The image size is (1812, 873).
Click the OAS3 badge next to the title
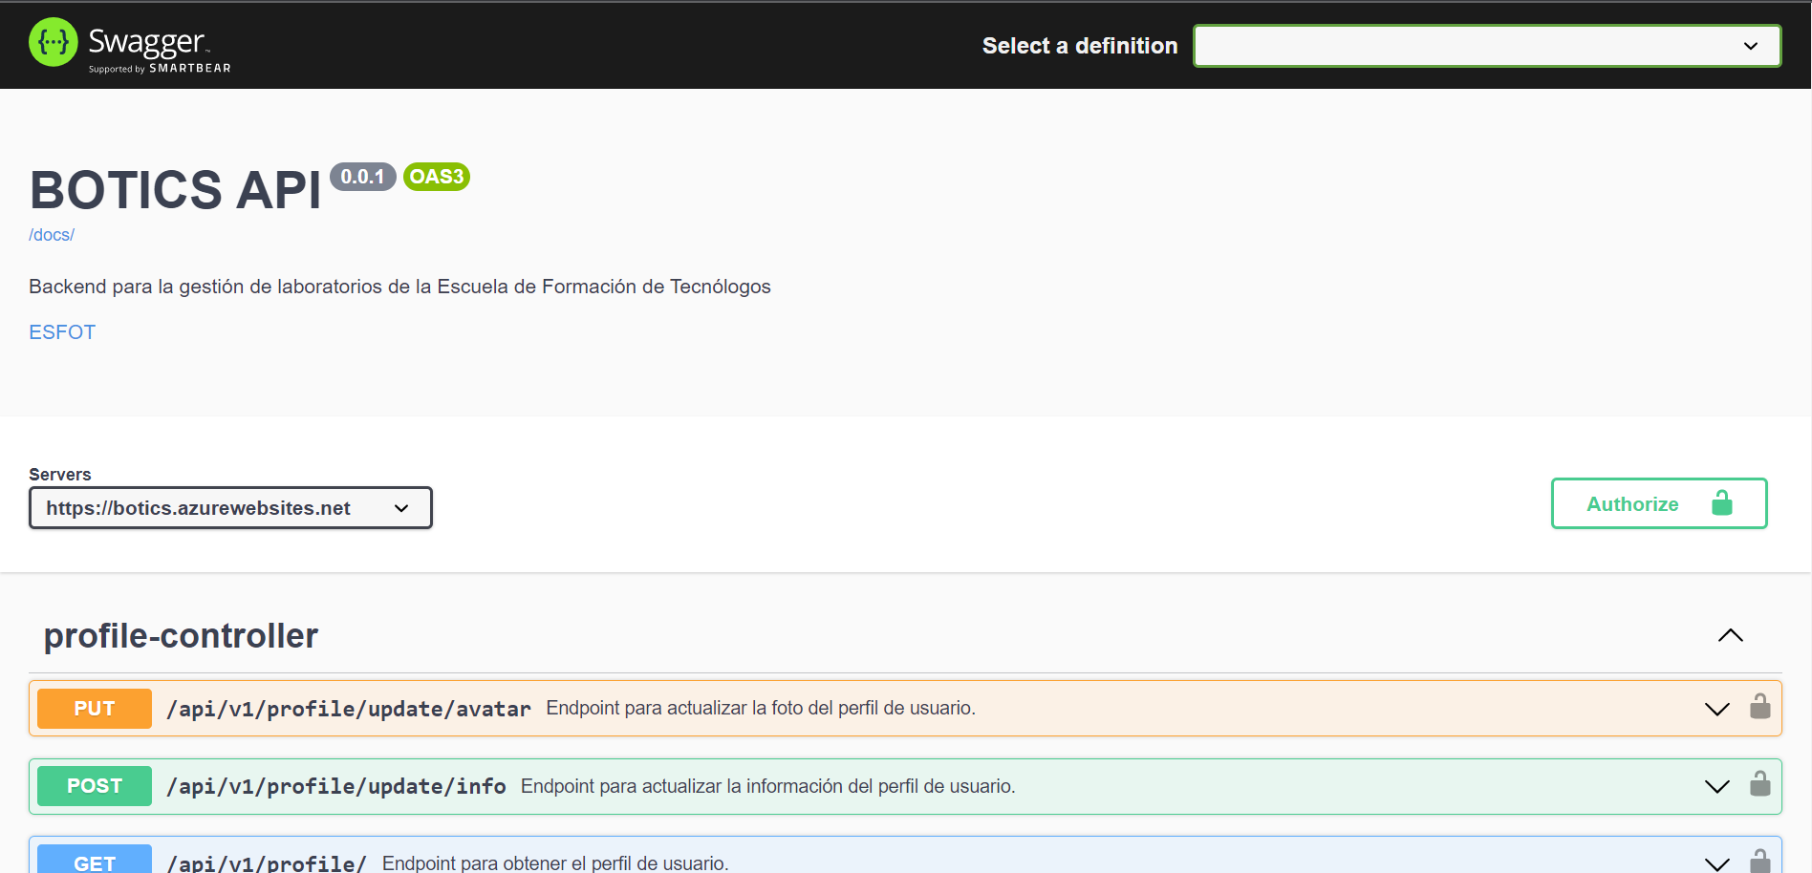coord(436,176)
